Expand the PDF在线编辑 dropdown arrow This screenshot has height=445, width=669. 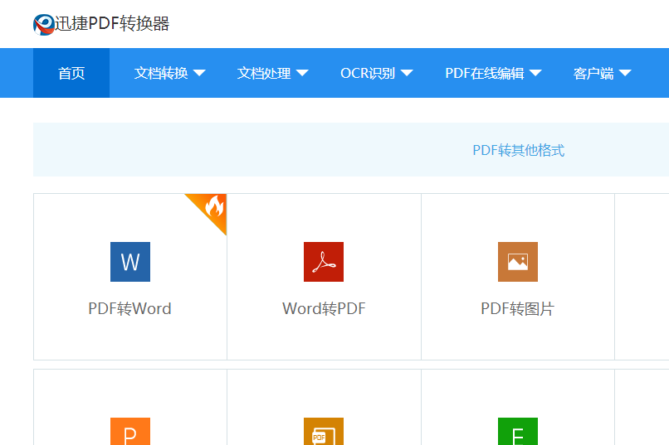(535, 73)
